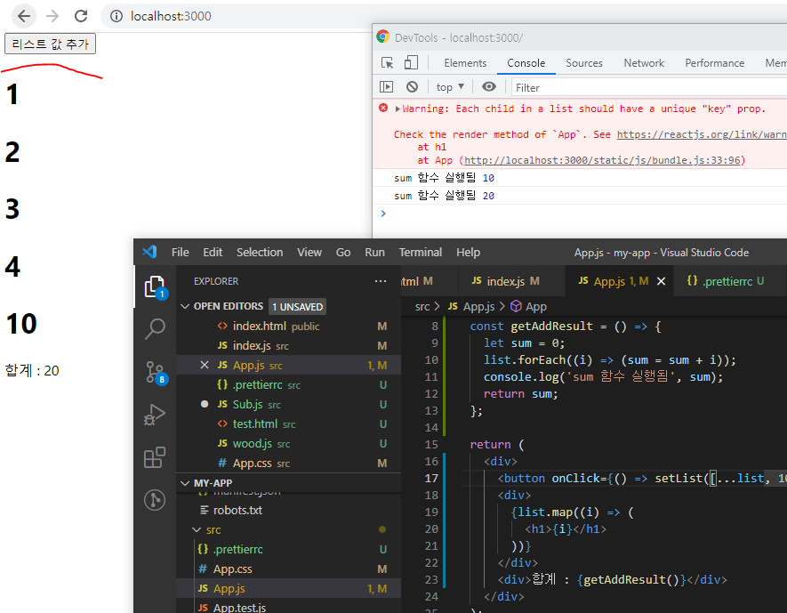The height and width of the screenshot is (613, 787).
Task: Open the DevTools Sources tab
Action: tap(583, 63)
